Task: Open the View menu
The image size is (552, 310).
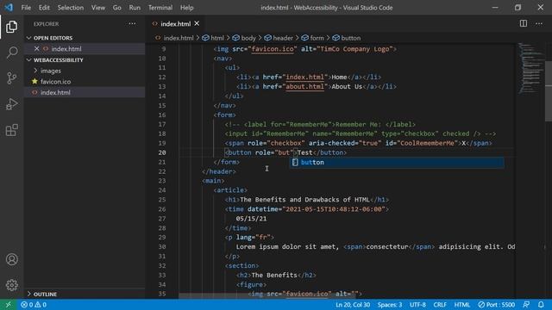Action: click(98, 8)
